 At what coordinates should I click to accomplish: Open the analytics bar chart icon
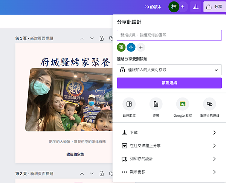(x=195, y=7)
